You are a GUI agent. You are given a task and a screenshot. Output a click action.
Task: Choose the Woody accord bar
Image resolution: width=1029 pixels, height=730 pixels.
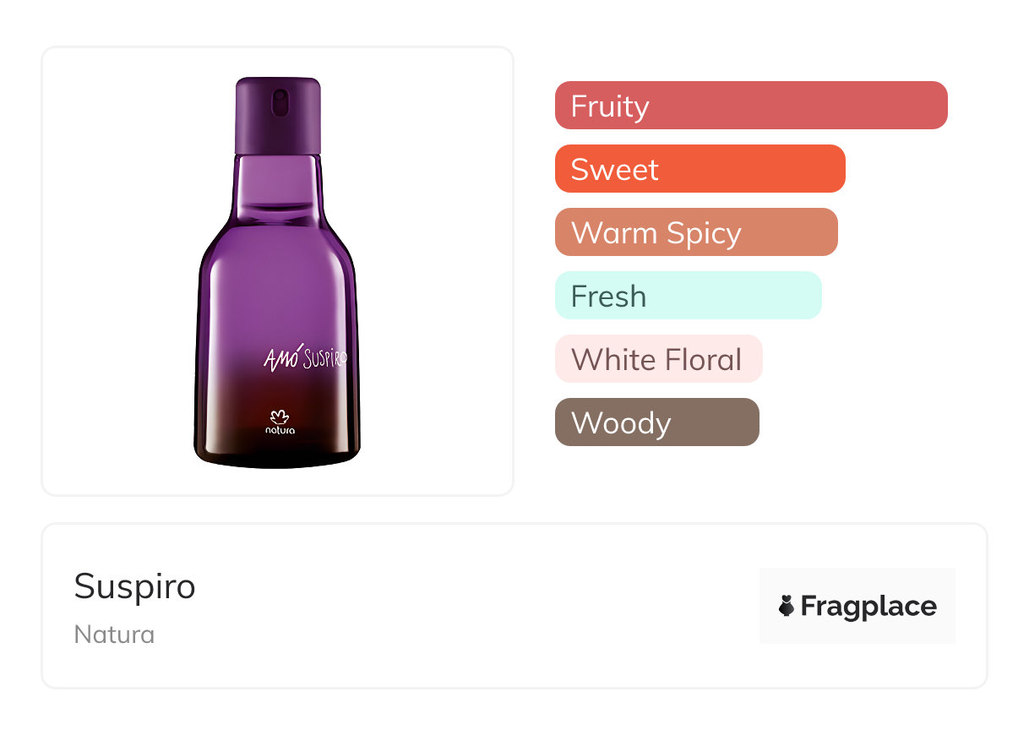coord(656,422)
